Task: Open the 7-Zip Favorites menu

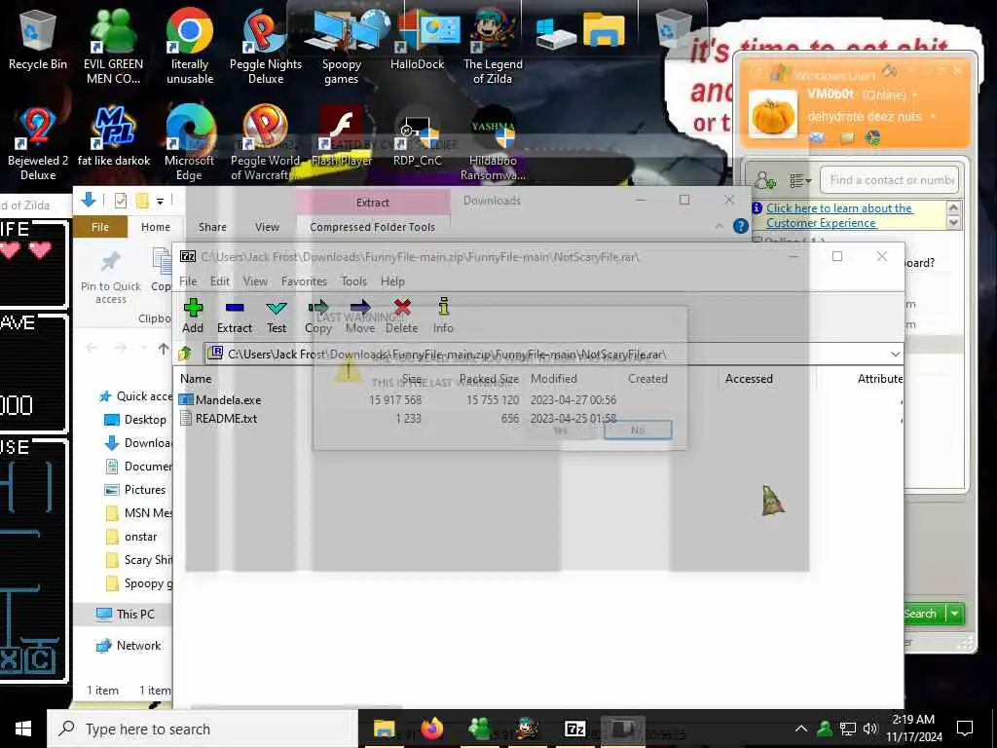Action: pyautogui.click(x=304, y=281)
